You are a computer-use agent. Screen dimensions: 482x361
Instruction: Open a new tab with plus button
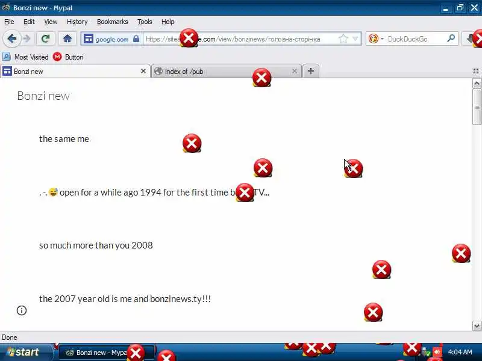pyautogui.click(x=311, y=71)
